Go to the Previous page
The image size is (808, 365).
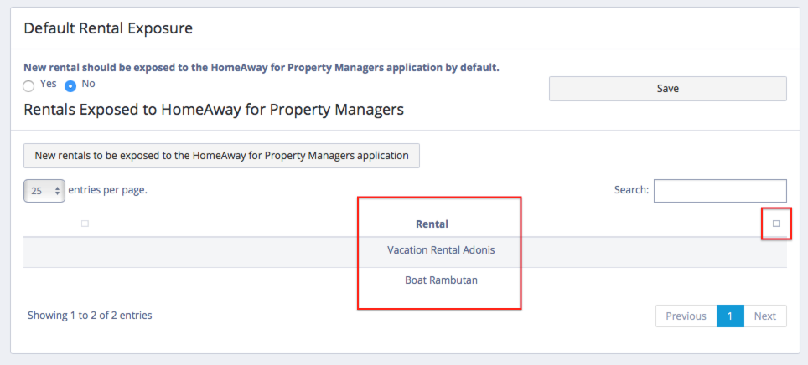pyautogui.click(x=686, y=316)
